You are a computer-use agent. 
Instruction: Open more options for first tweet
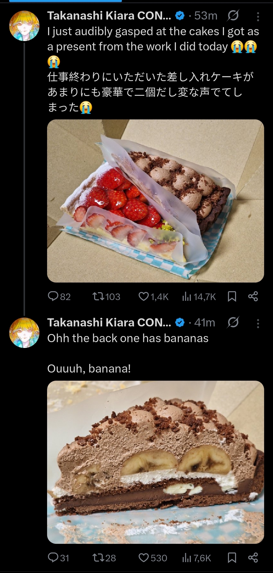[258, 17]
